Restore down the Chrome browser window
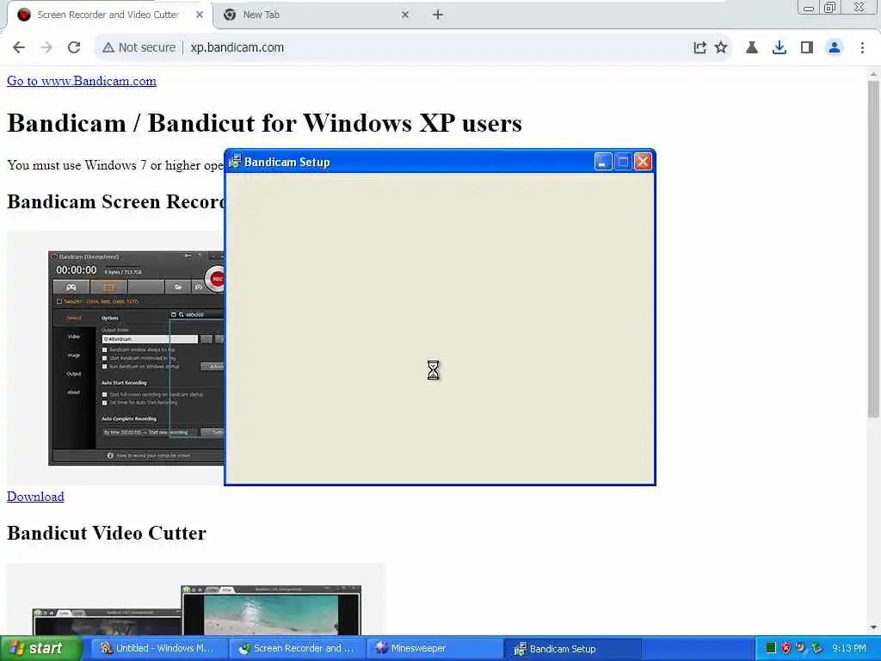The image size is (881, 661). click(830, 8)
